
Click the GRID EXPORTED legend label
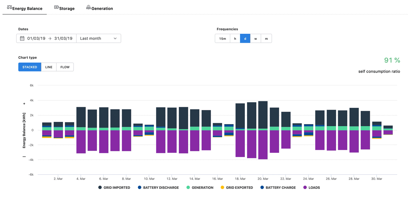coord(239,188)
